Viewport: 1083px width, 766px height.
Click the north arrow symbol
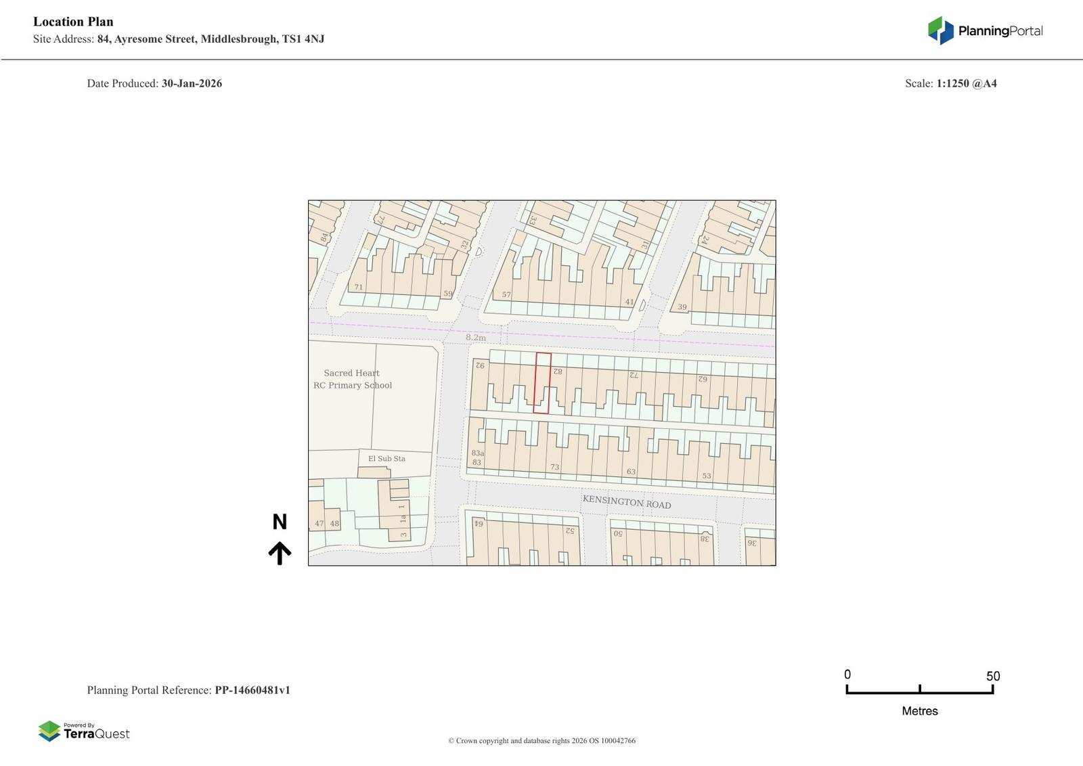pyautogui.click(x=280, y=553)
